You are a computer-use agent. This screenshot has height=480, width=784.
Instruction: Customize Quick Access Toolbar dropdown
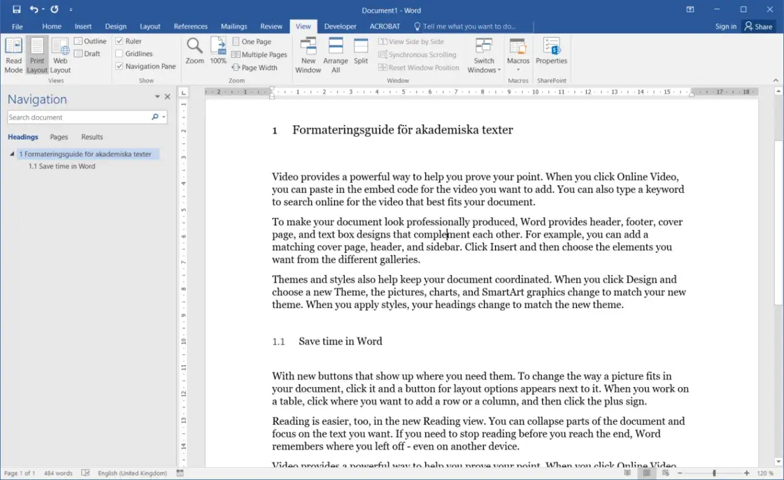click(71, 10)
